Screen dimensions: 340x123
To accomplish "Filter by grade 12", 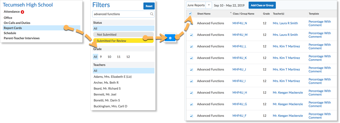I will coord(128,57).
